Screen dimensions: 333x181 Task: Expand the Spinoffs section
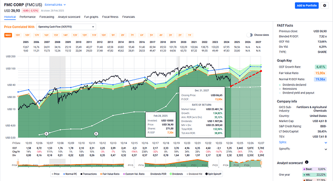(326, 149)
